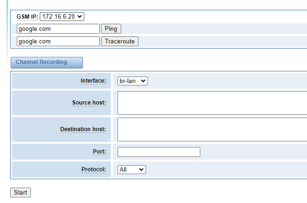The image size is (307, 203).
Task: Click the Start button
Action: point(21,192)
